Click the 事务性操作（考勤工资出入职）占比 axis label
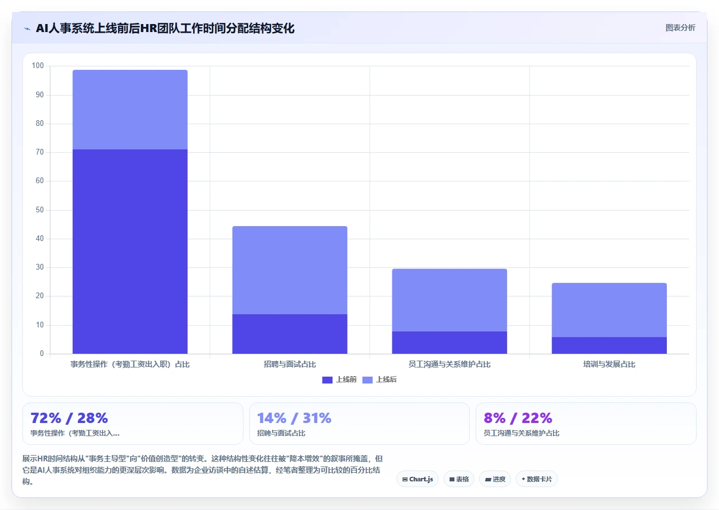The height and width of the screenshot is (510, 719). [x=130, y=364]
